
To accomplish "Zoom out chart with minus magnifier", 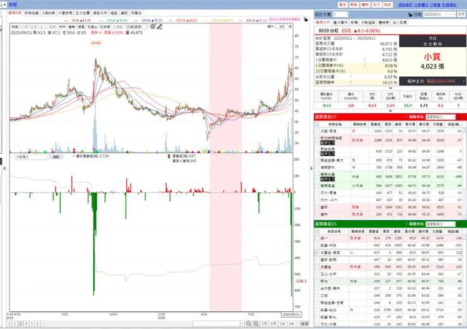I will click(248, 323).
